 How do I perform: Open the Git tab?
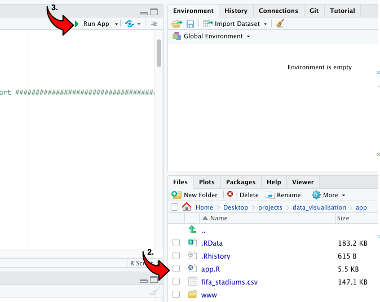click(x=314, y=11)
